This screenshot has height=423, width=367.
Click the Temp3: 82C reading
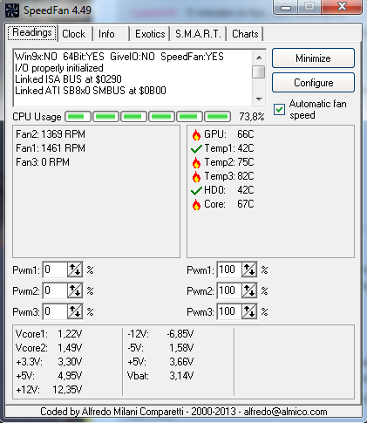[x=229, y=176]
